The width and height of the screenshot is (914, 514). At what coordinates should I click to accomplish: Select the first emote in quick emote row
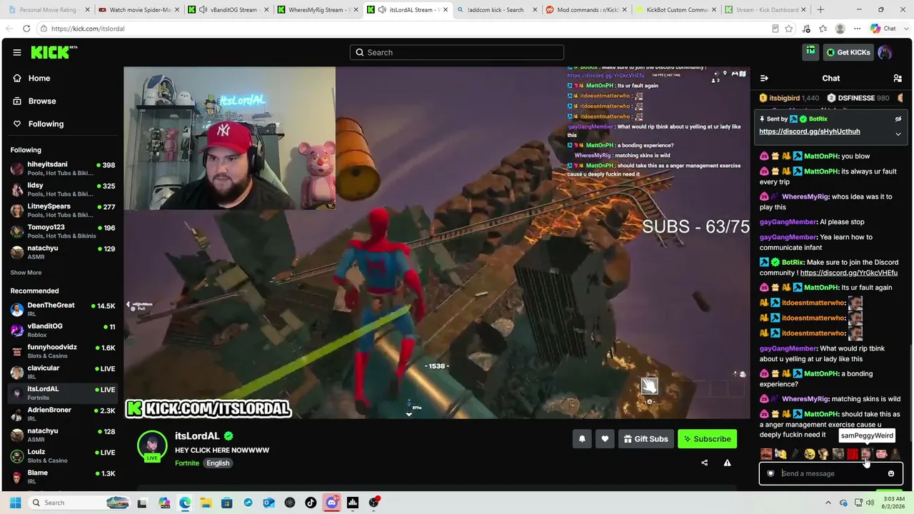766,453
